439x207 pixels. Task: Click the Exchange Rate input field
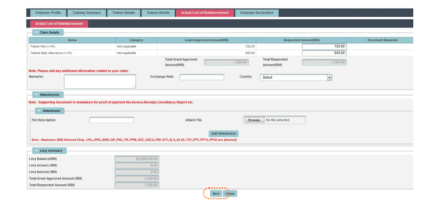202,77
